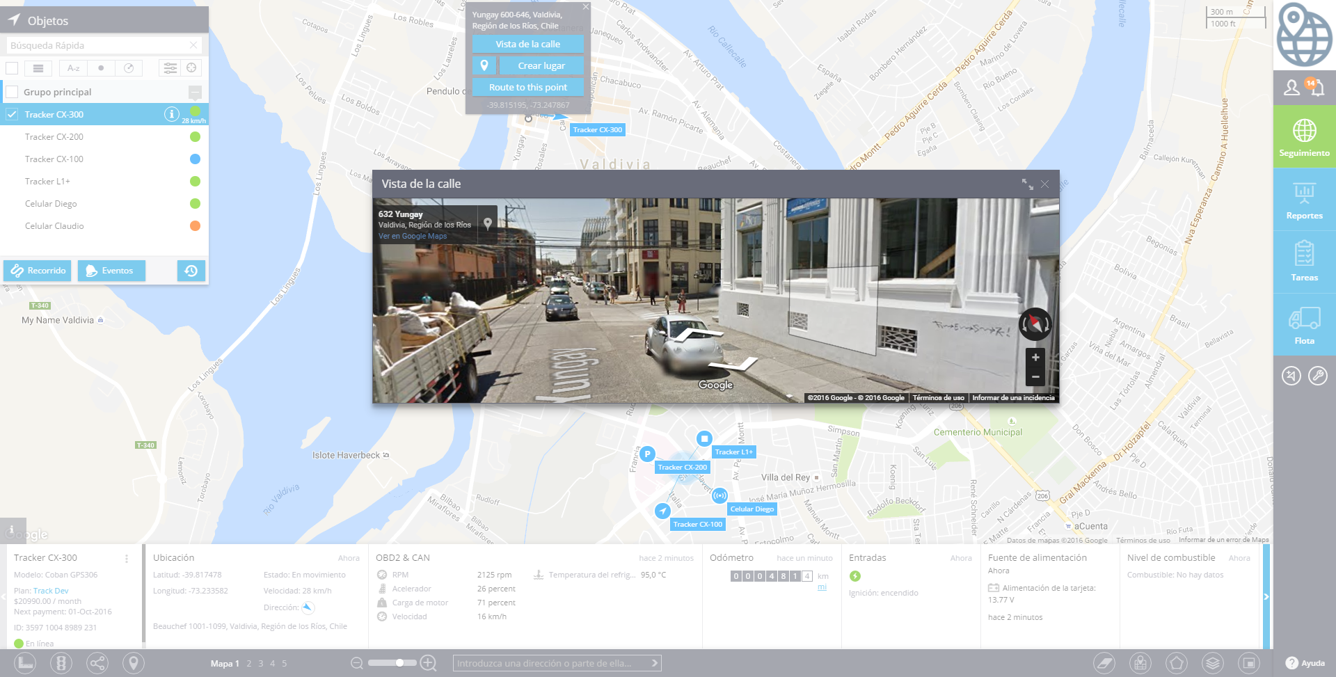Click the crosshair target icon in Objetos toolbar

click(191, 68)
